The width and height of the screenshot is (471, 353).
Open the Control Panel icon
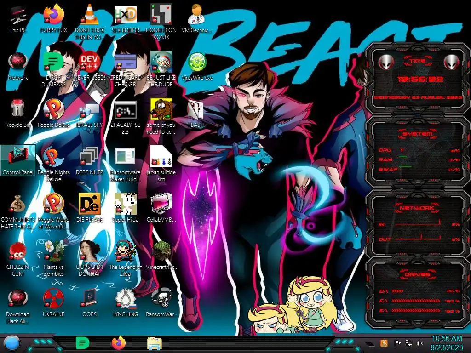(x=18, y=160)
